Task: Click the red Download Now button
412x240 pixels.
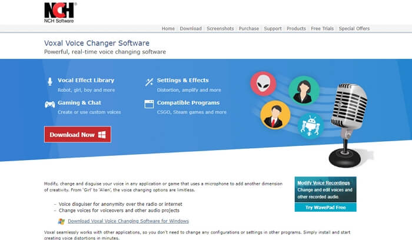Action: coord(78,135)
